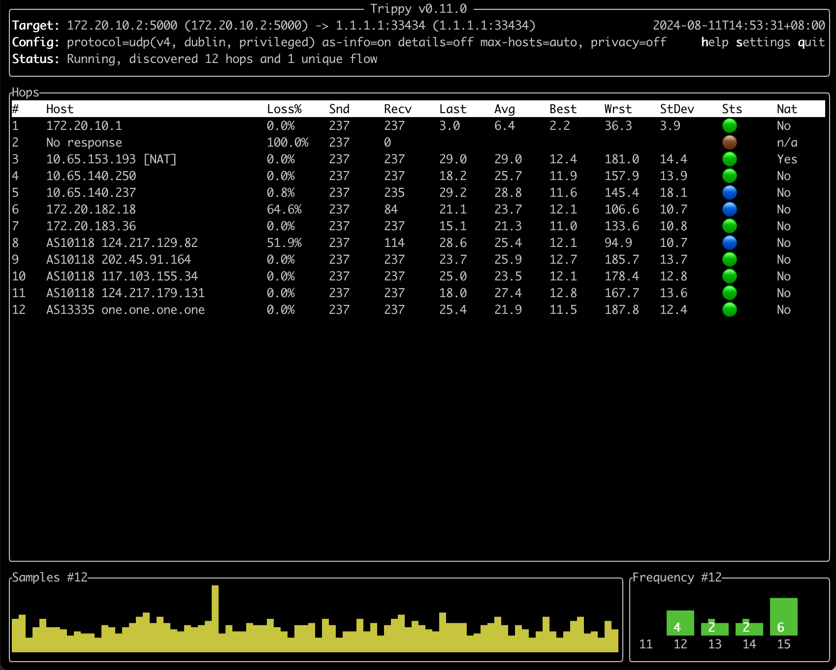Viewport: 836px width, 670px height.
Task: Click blue status dot for 10.65.140.237 hop
Action: tap(729, 193)
